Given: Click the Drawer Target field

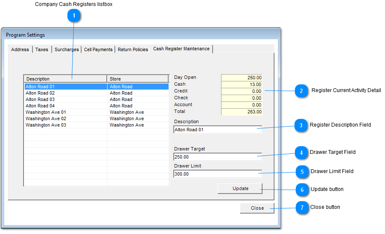Looking at the screenshot, I should (x=218, y=157).
